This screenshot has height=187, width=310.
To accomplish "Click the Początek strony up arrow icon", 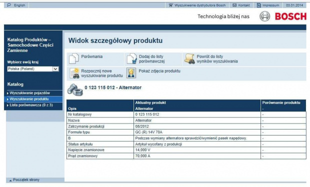I will [x=10, y=180].
